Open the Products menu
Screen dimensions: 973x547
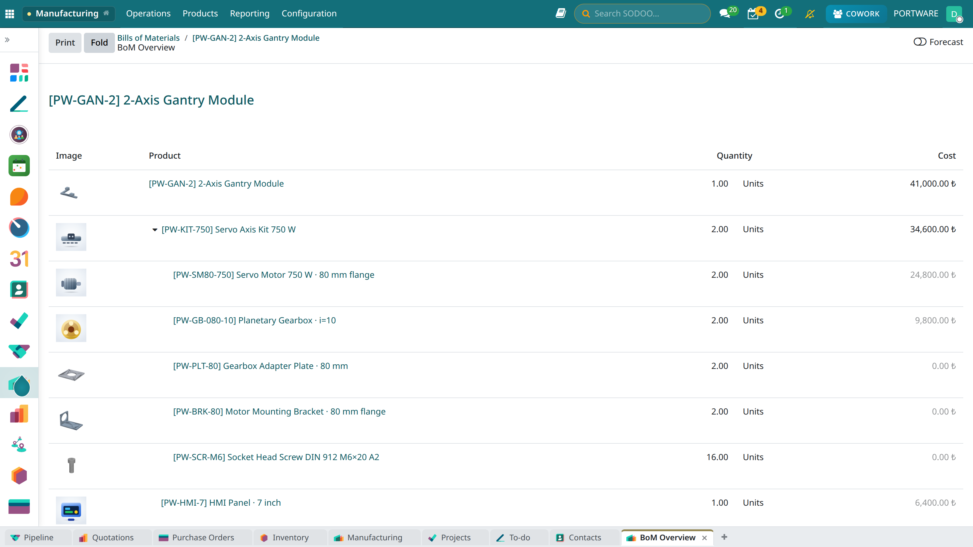tap(200, 14)
